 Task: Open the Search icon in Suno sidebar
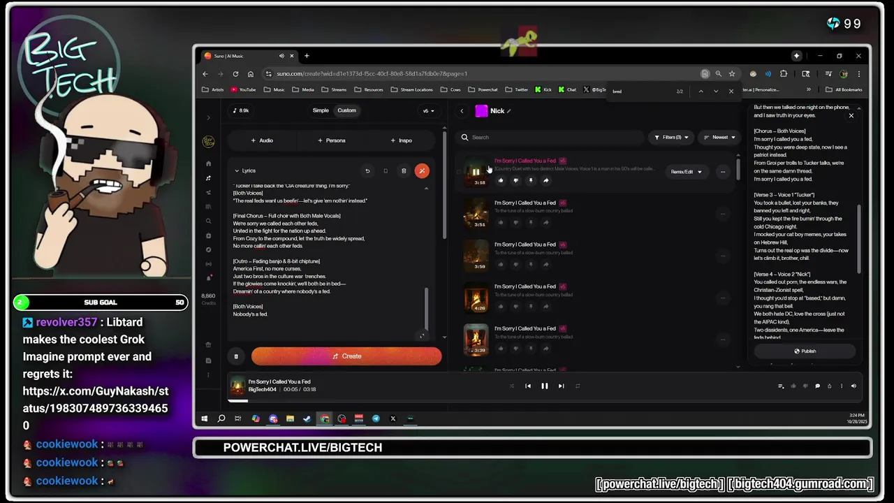point(208,221)
